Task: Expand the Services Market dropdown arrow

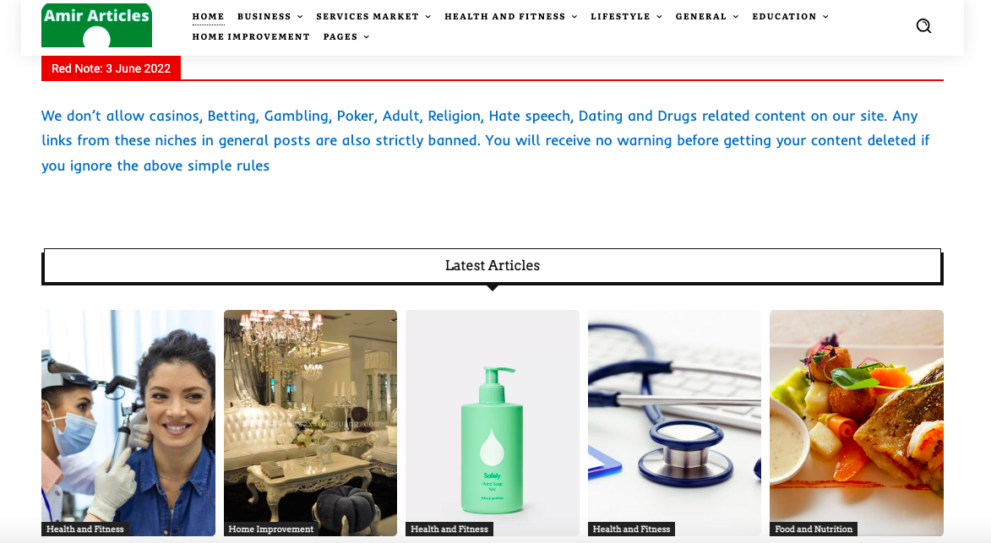Action: click(427, 17)
